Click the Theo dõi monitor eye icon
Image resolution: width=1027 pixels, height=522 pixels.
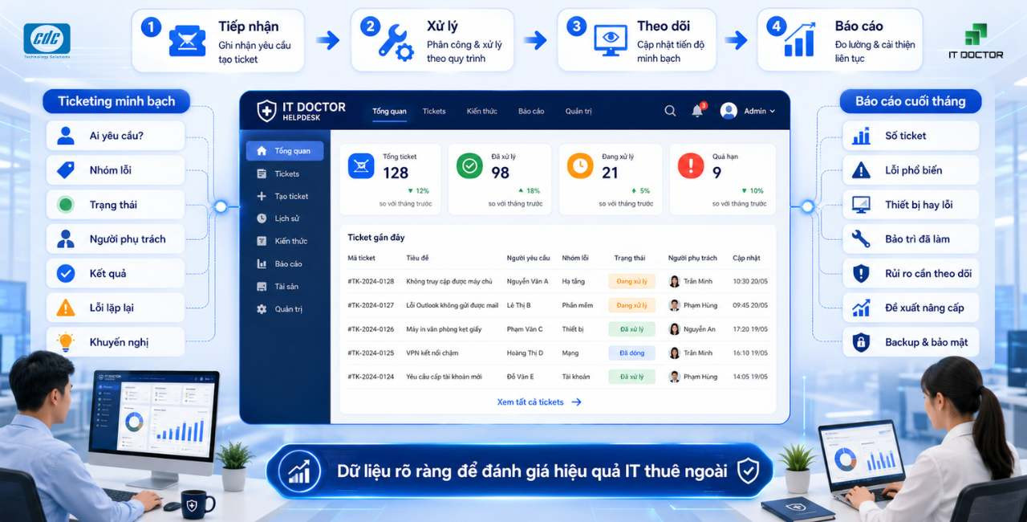coord(610,40)
